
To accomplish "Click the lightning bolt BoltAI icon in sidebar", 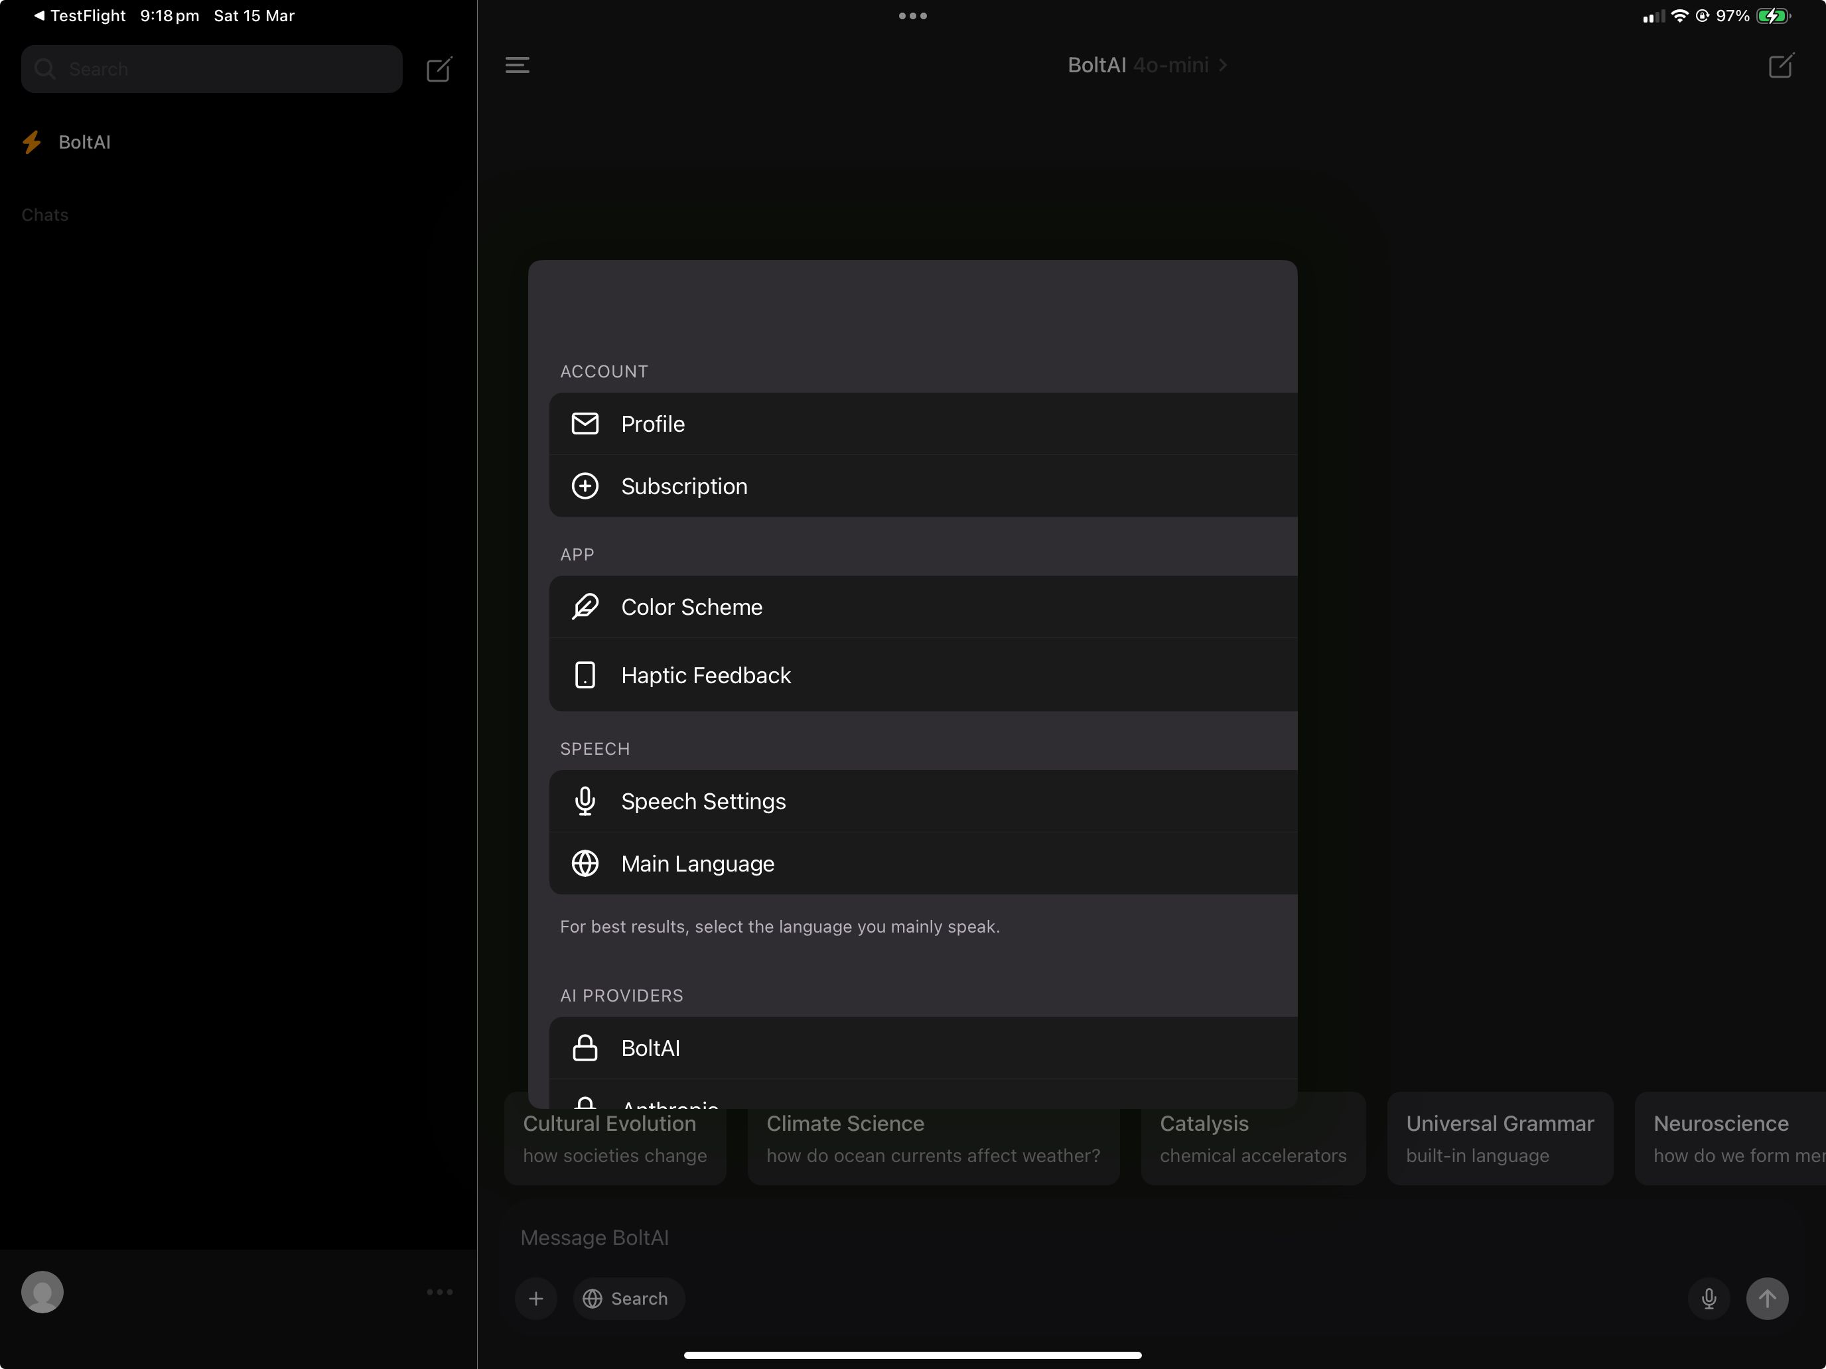I will 33,142.
